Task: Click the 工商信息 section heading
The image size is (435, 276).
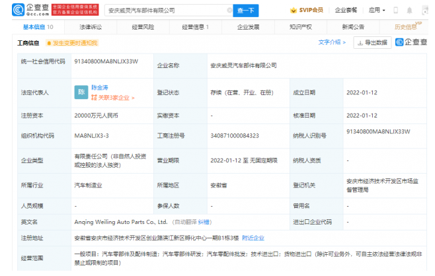Action: click(x=28, y=43)
